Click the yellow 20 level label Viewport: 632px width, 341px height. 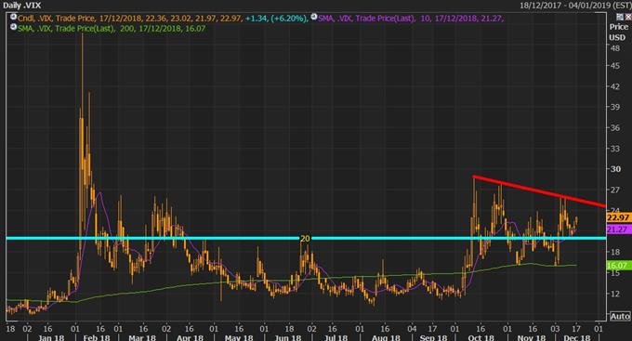point(305,239)
